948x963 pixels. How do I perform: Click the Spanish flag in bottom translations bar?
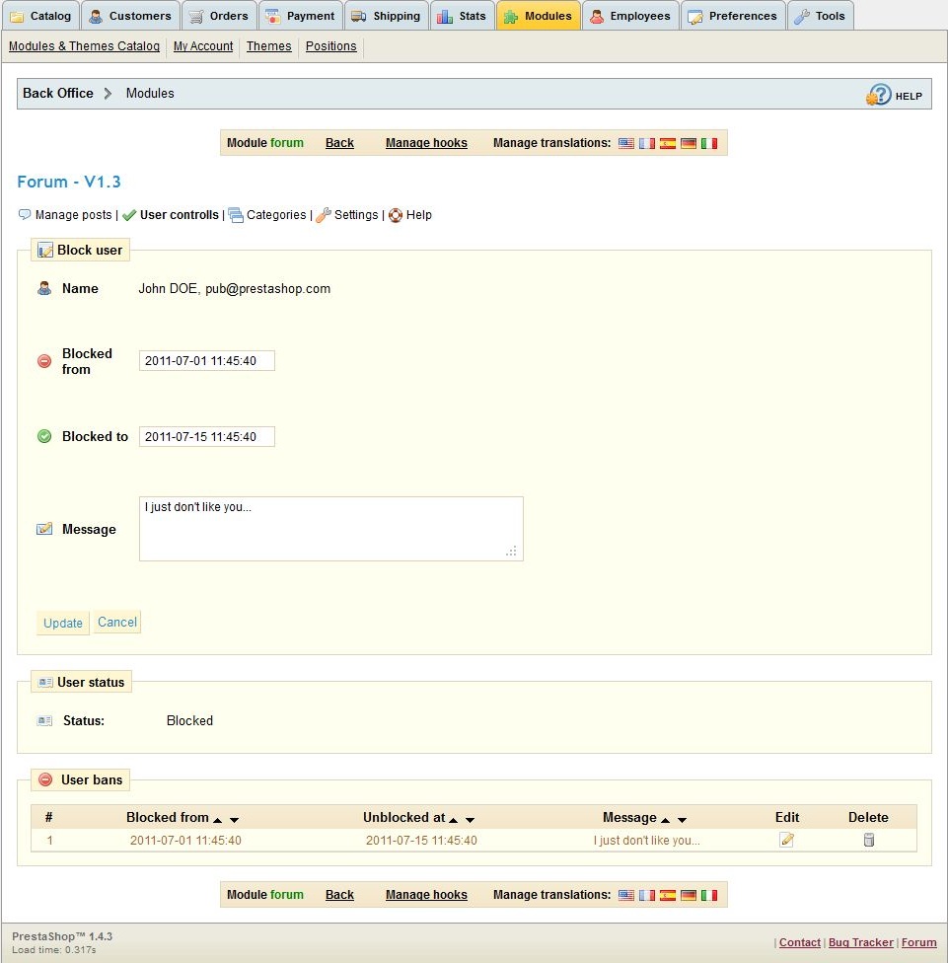tap(668, 895)
